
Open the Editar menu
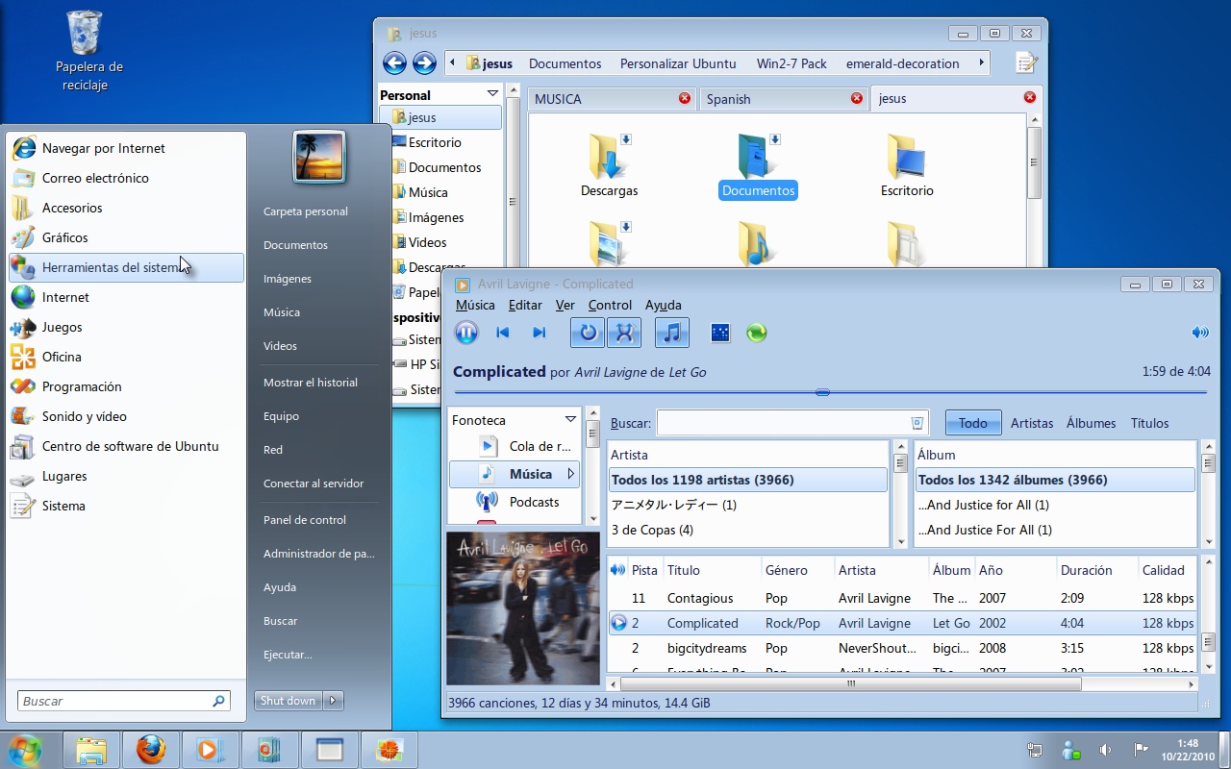(x=525, y=305)
